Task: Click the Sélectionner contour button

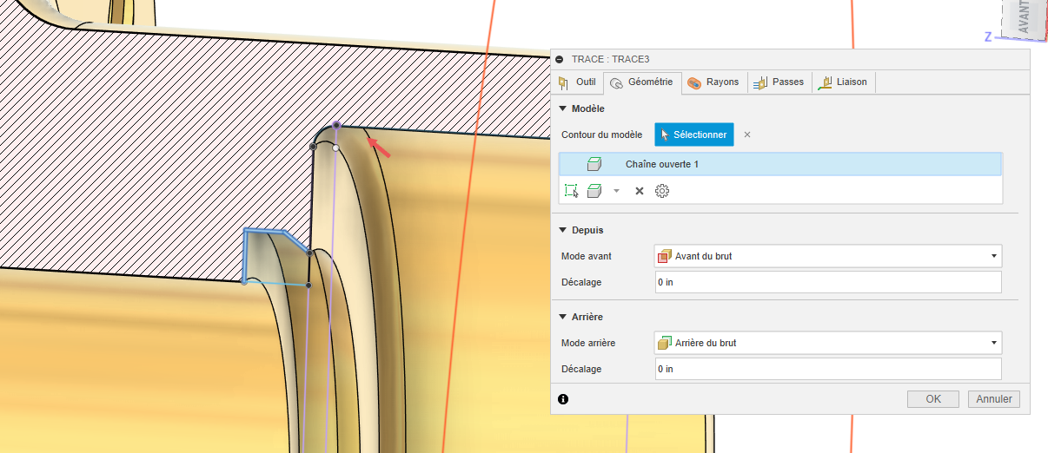Action: [694, 135]
